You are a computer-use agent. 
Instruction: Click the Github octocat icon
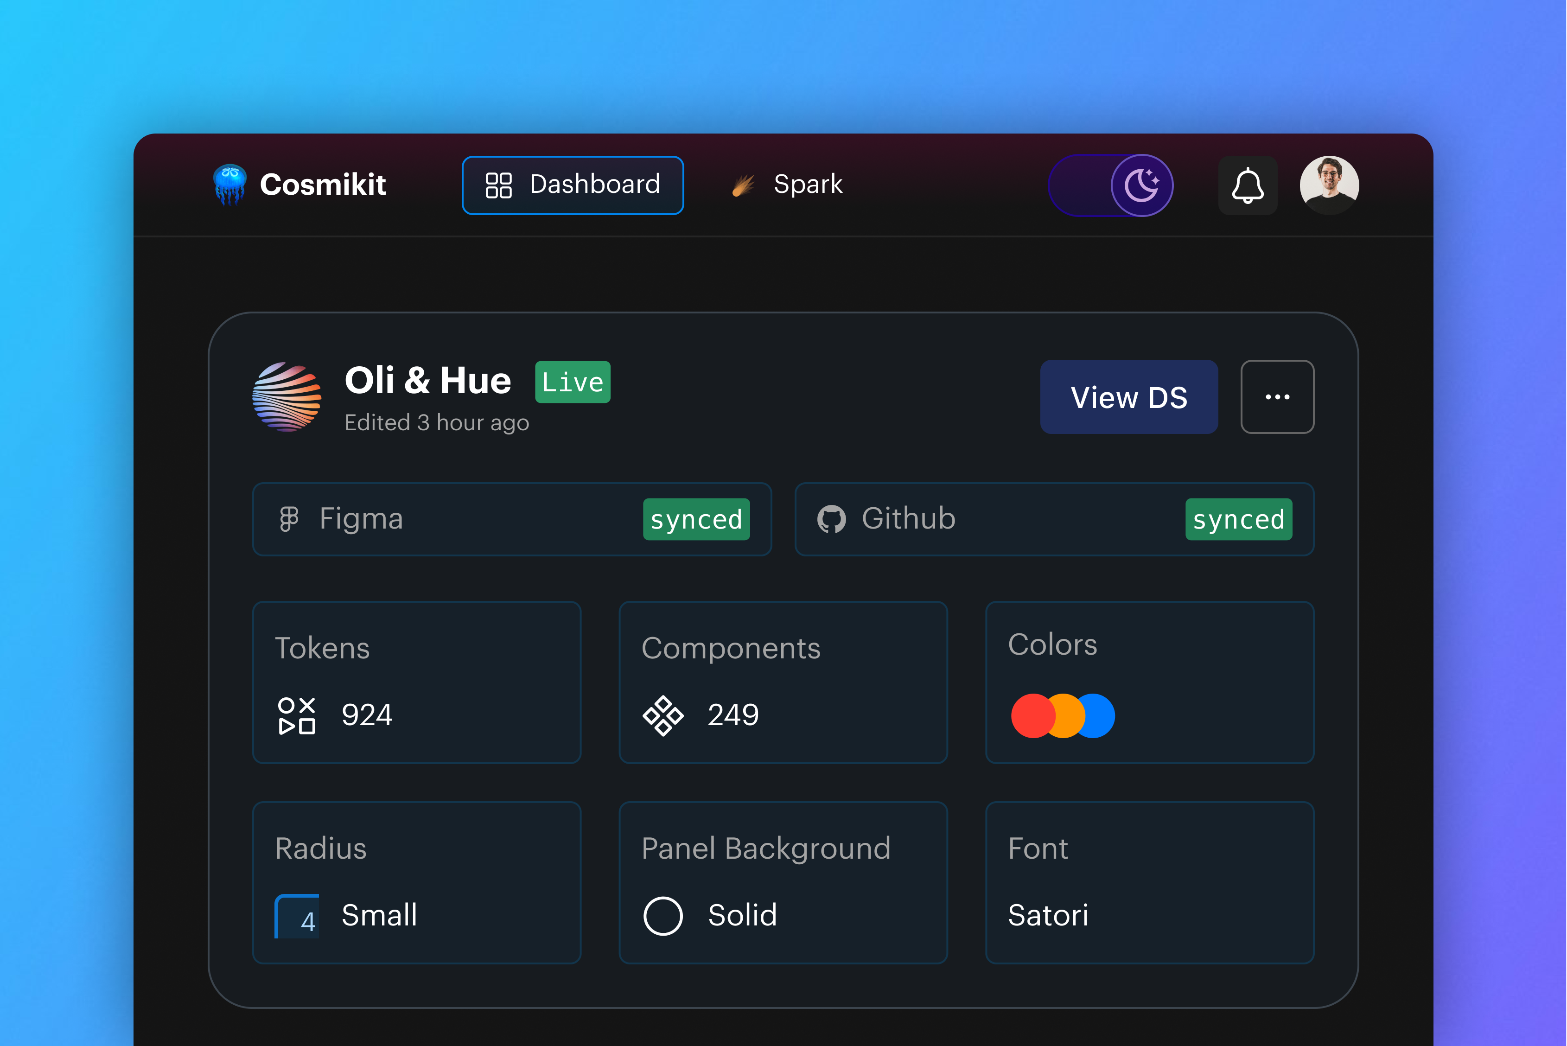pyautogui.click(x=831, y=519)
